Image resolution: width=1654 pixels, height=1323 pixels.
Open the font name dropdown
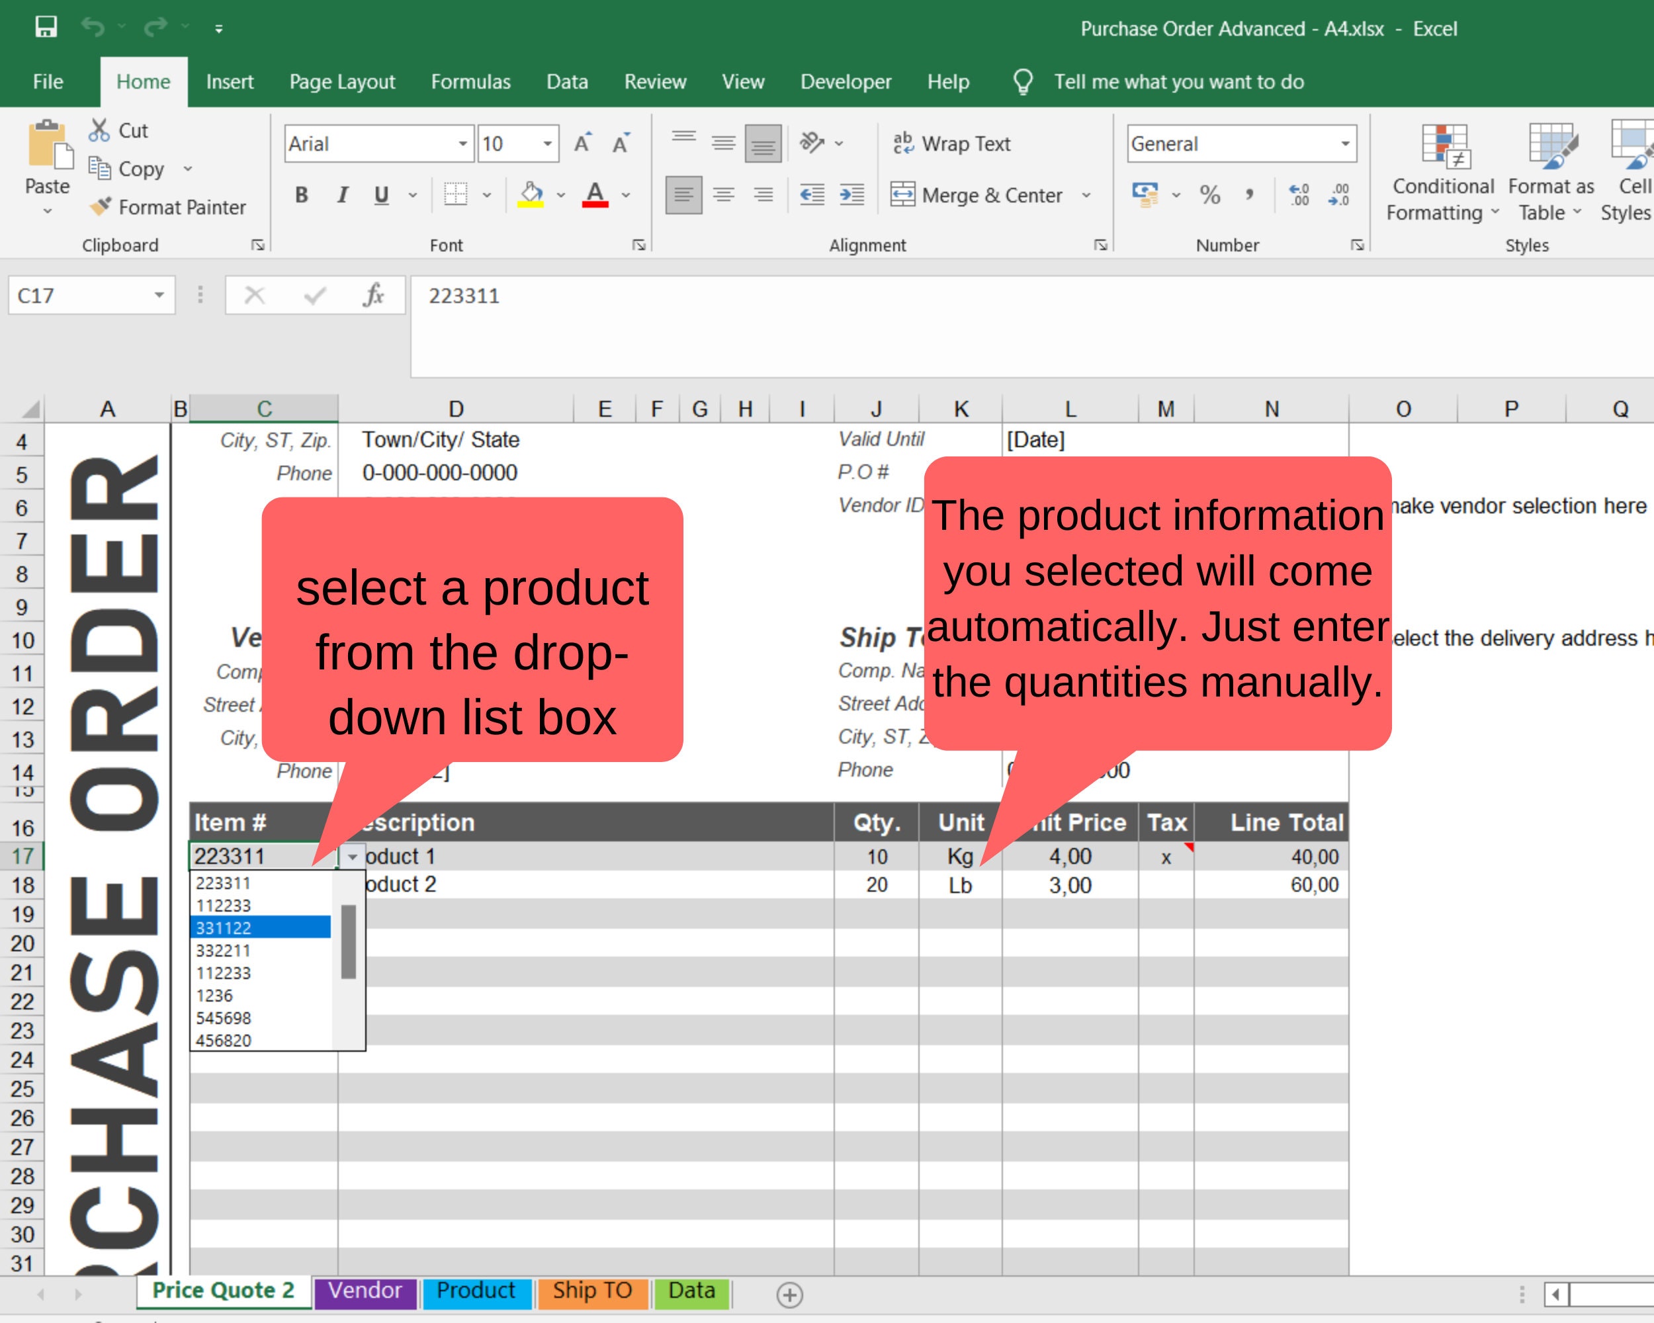click(463, 144)
